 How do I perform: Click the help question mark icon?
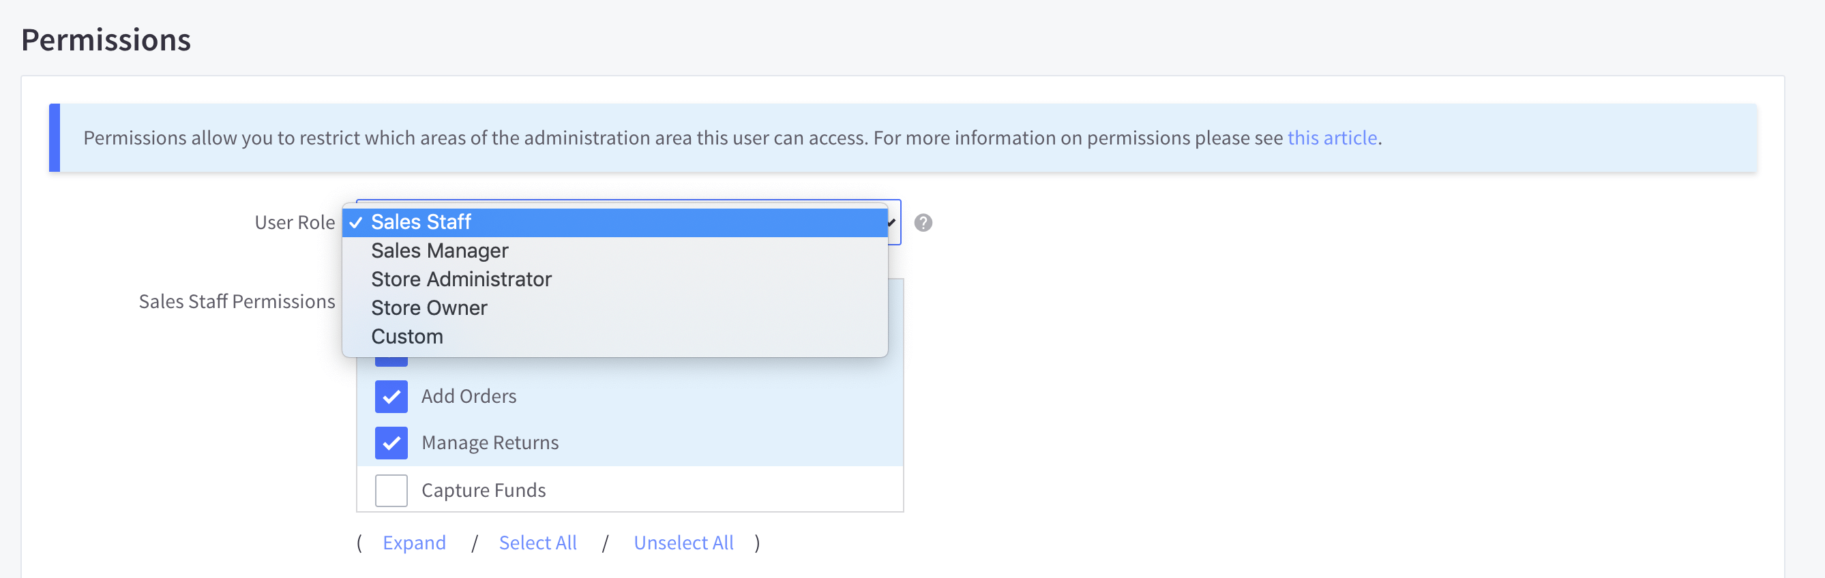[x=923, y=223]
